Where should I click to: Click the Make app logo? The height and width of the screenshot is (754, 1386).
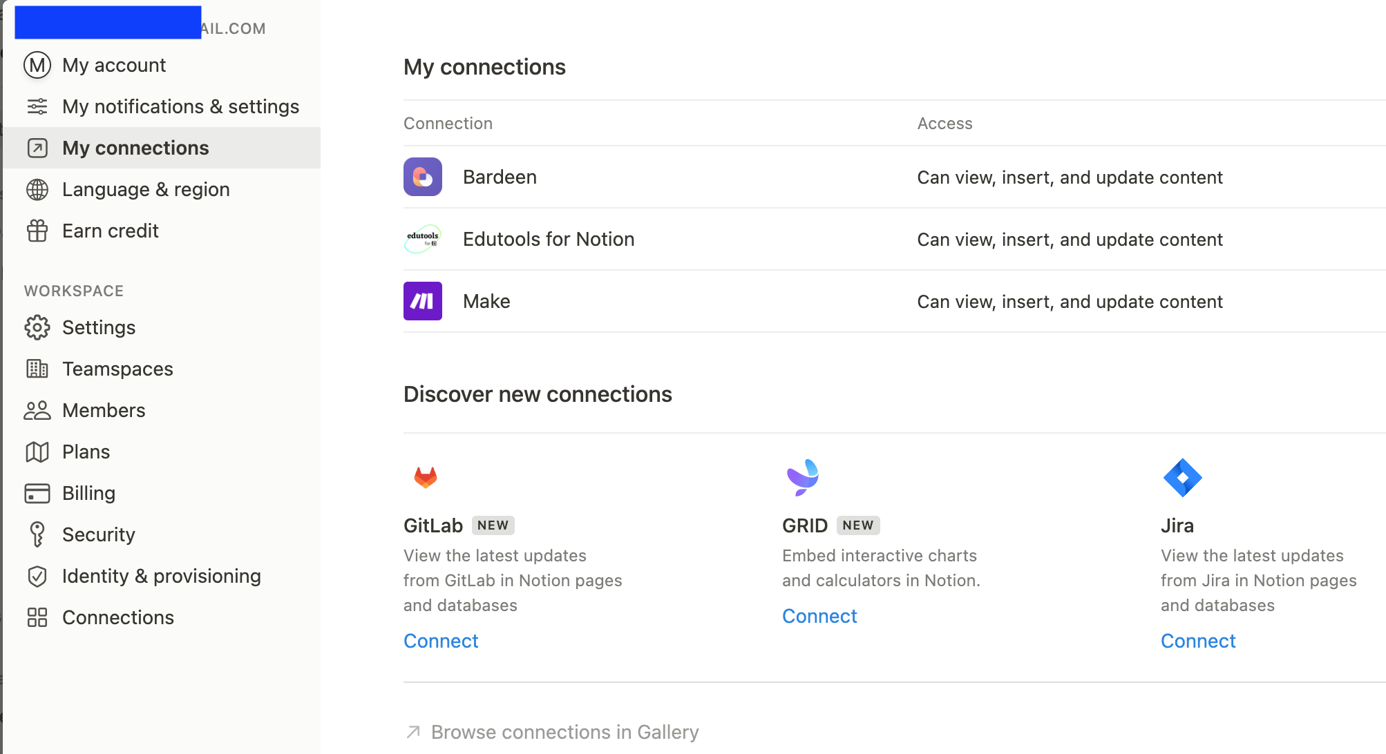coord(423,301)
